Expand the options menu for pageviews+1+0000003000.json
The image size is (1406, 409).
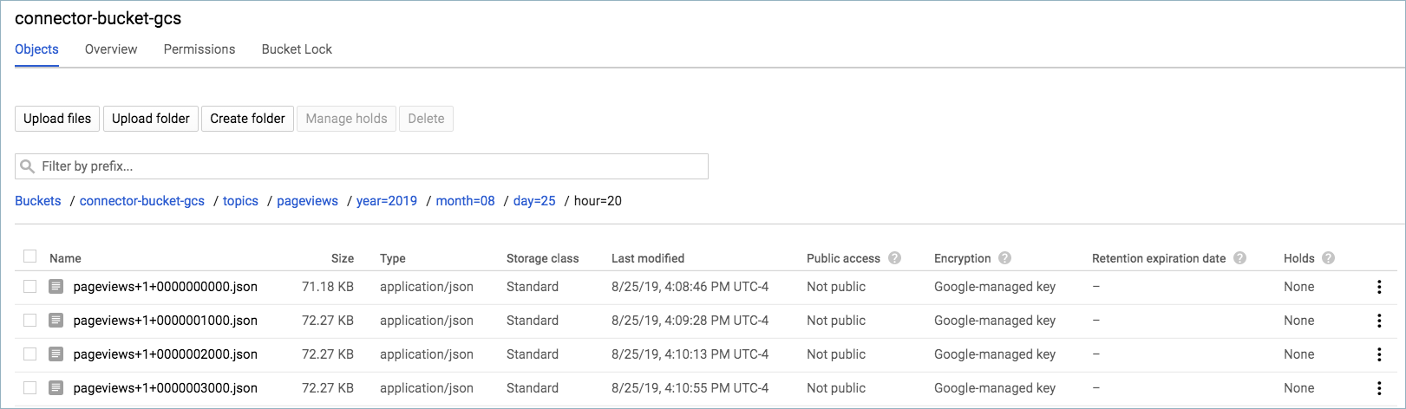pyautogui.click(x=1378, y=388)
